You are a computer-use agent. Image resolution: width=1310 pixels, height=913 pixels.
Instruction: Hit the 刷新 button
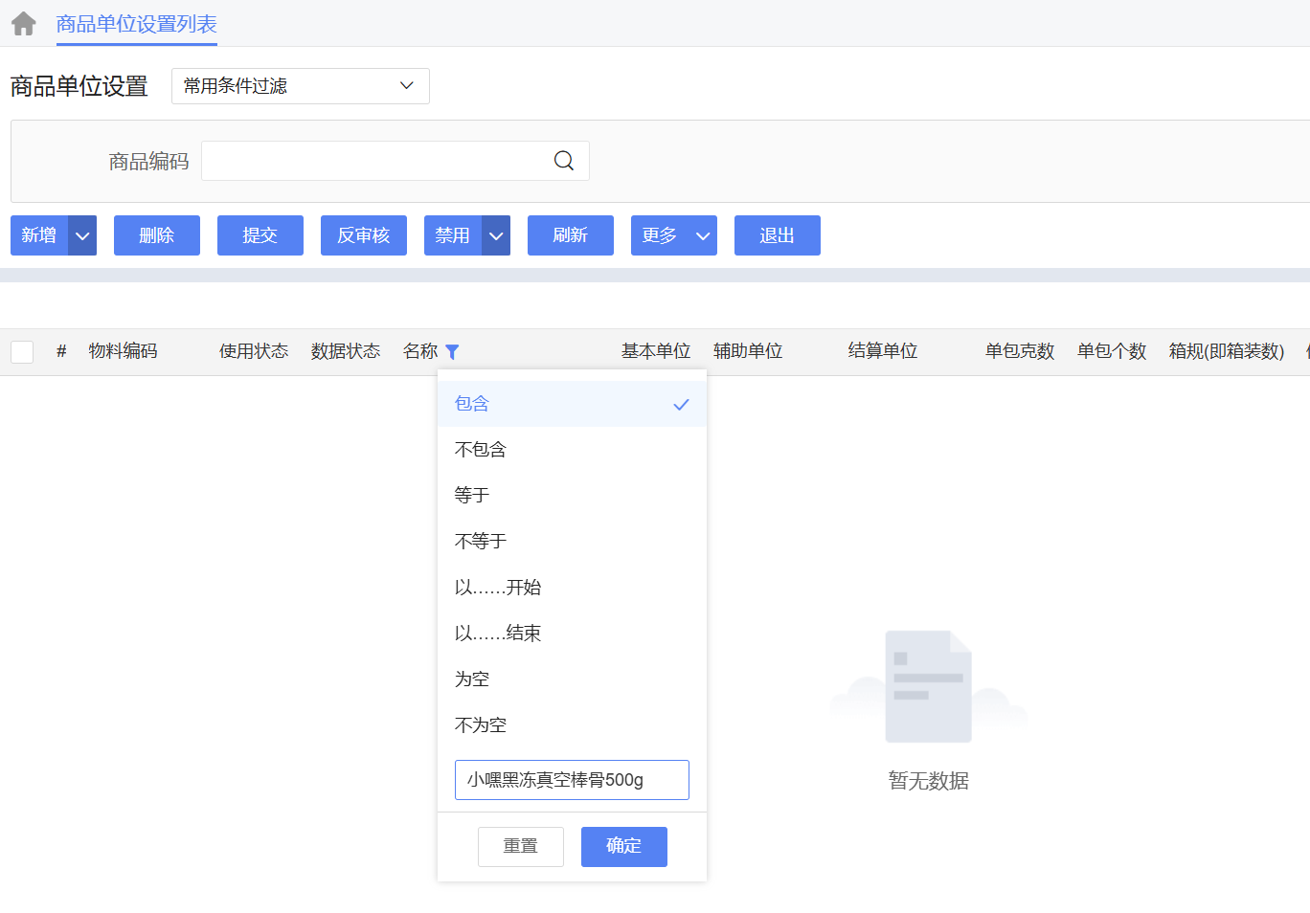point(571,235)
